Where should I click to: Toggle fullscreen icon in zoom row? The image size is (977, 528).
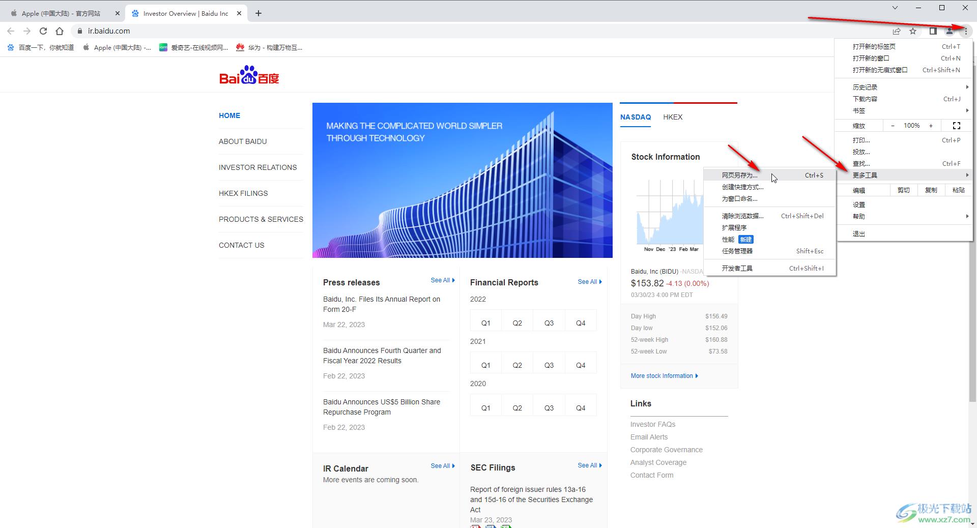tap(956, 126)
